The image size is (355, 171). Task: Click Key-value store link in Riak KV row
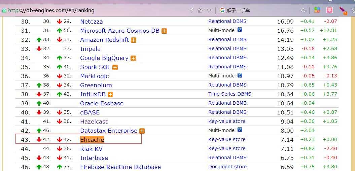point(227,148)
